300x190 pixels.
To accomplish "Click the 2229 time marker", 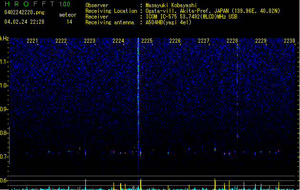I will (261, 41).
